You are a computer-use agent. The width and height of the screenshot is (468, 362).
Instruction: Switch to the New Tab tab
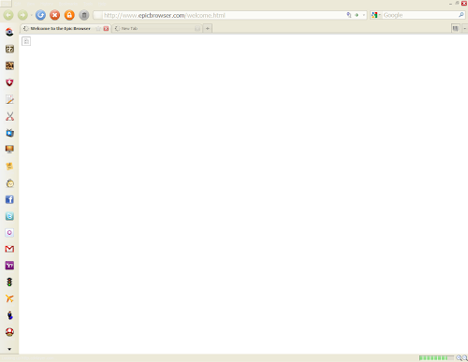(x=157, y=28)
